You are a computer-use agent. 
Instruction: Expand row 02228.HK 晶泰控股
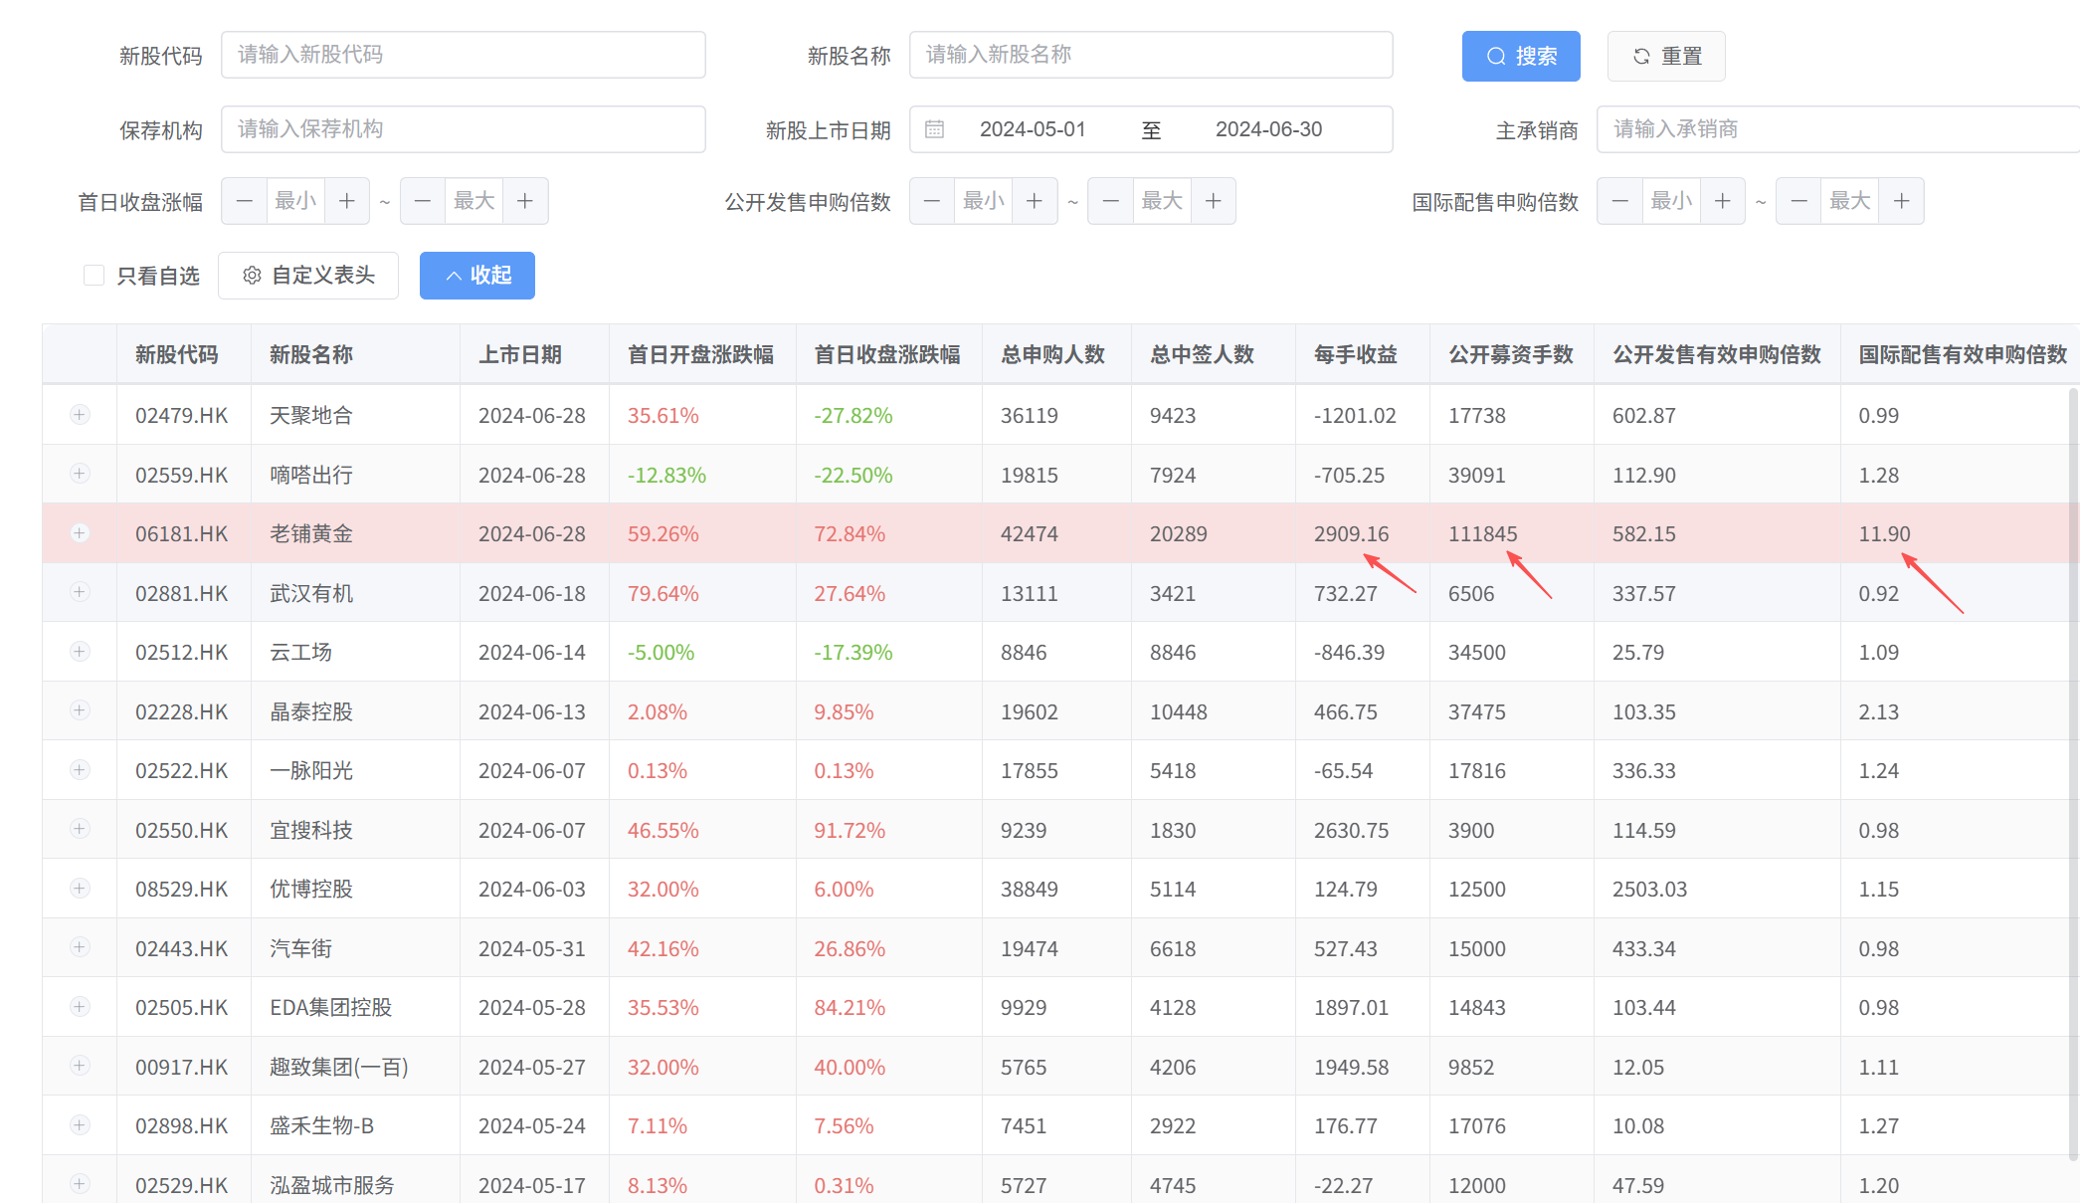80,710
